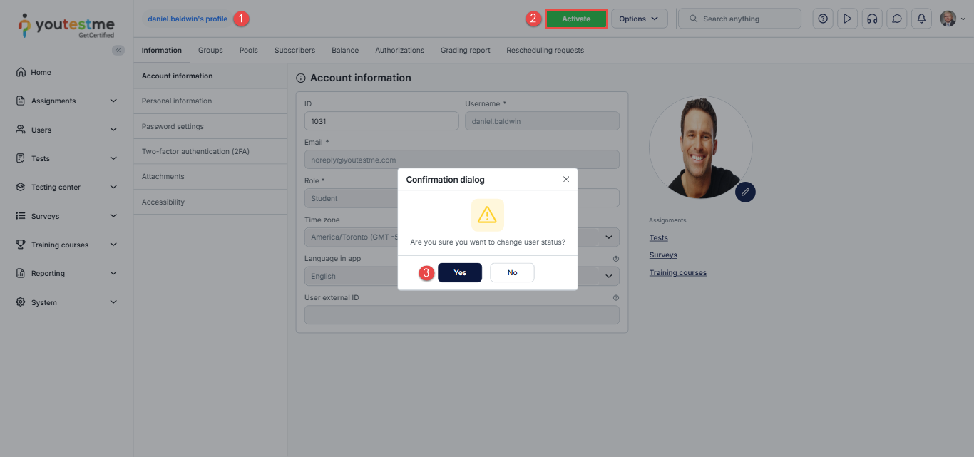
Task: Open the play video tutorial icon
Action: click(x=847, y=19)
